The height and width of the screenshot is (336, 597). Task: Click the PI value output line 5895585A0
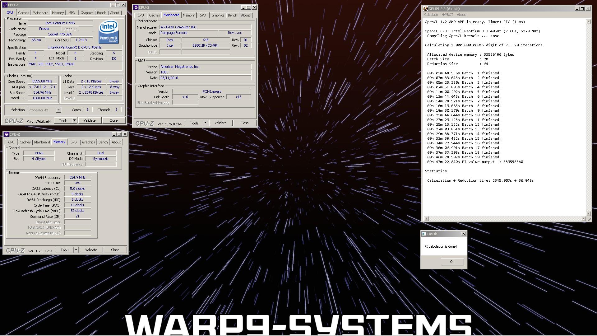(475, 162)
